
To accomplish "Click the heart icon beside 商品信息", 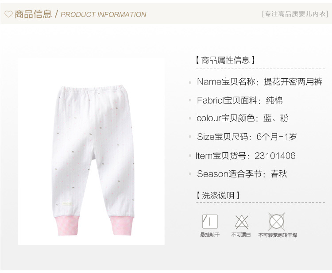I will tap(8, 14).
